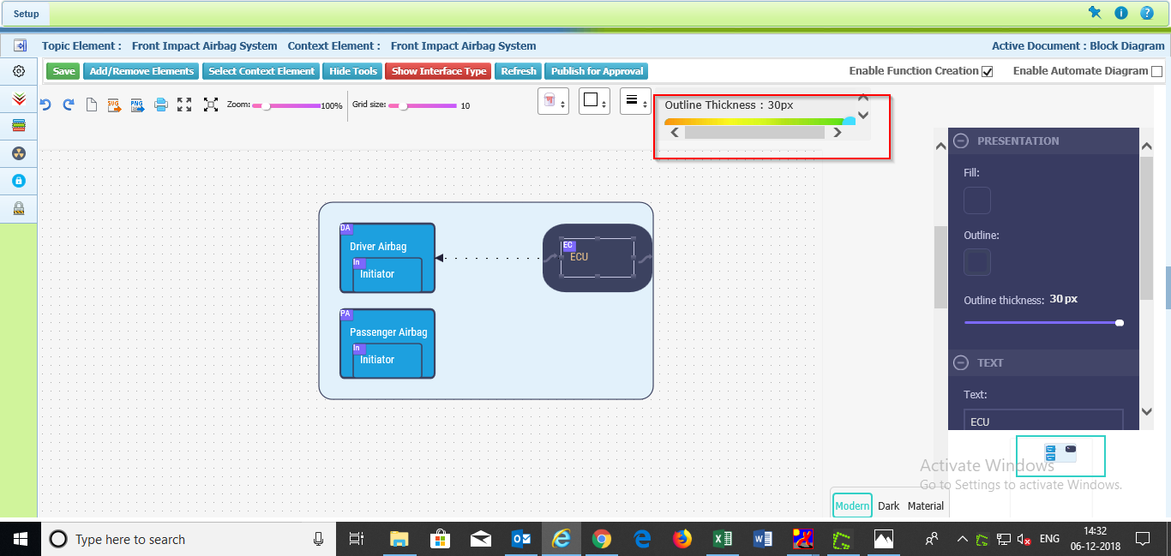Toggle fullscreen with the four-arrows icon

184,105
